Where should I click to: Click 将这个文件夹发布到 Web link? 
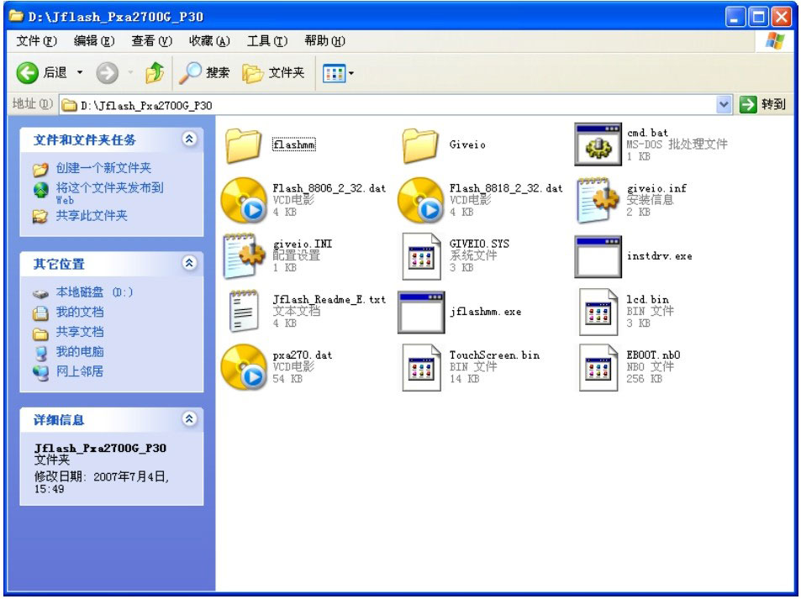[x=110, y=193]
